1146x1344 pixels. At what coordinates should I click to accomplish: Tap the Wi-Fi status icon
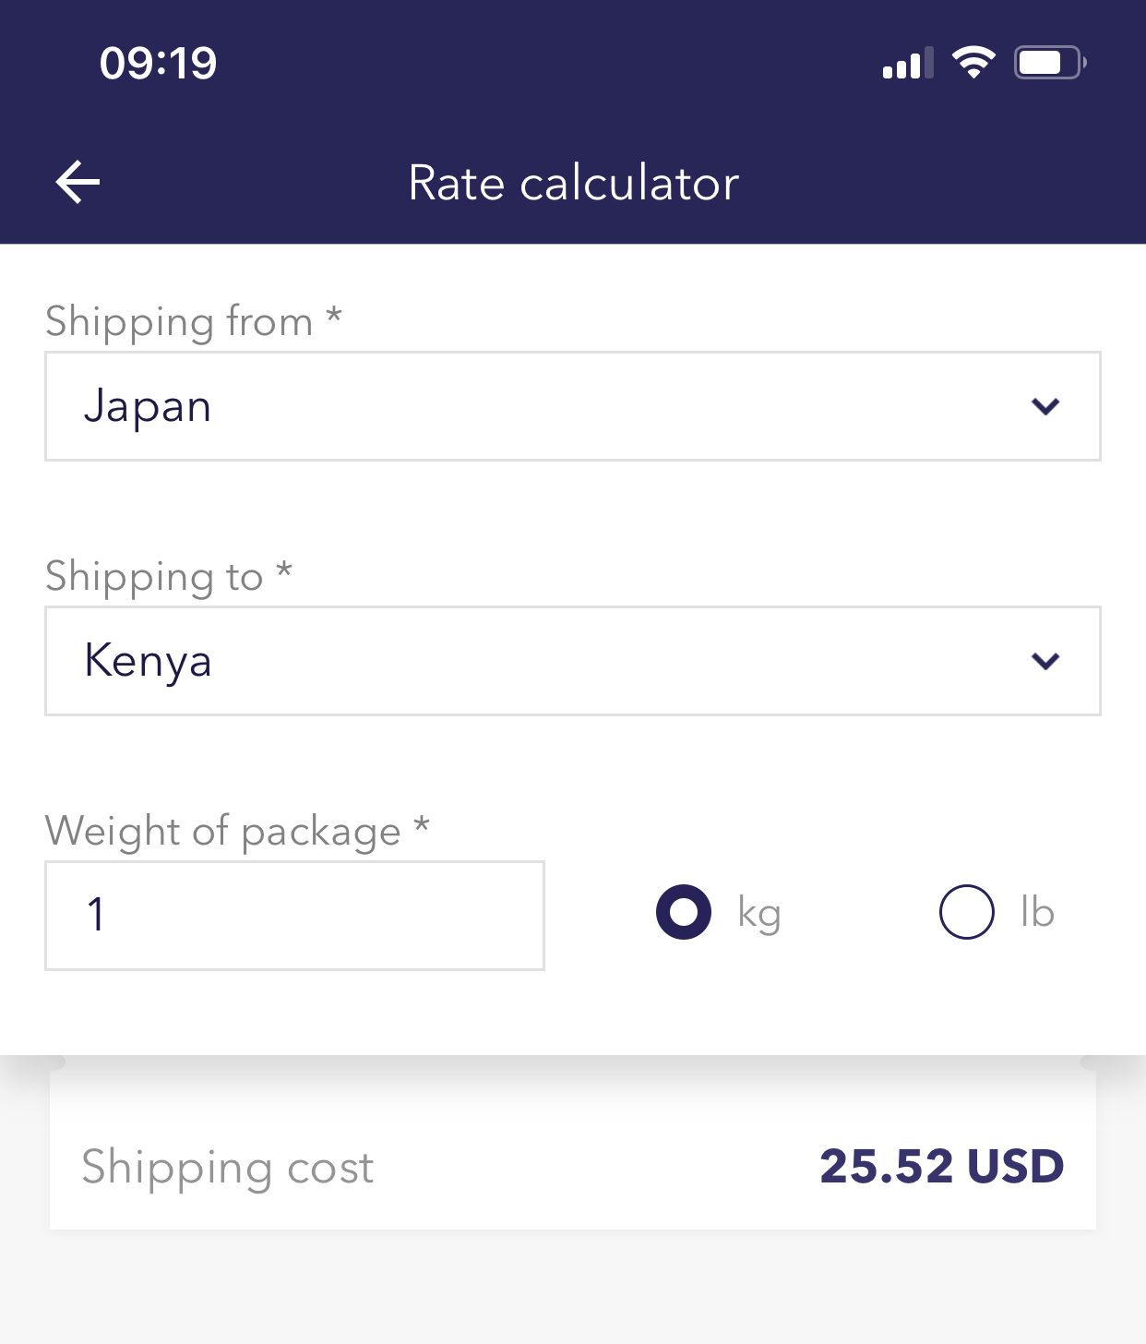(x=973, y=63)
